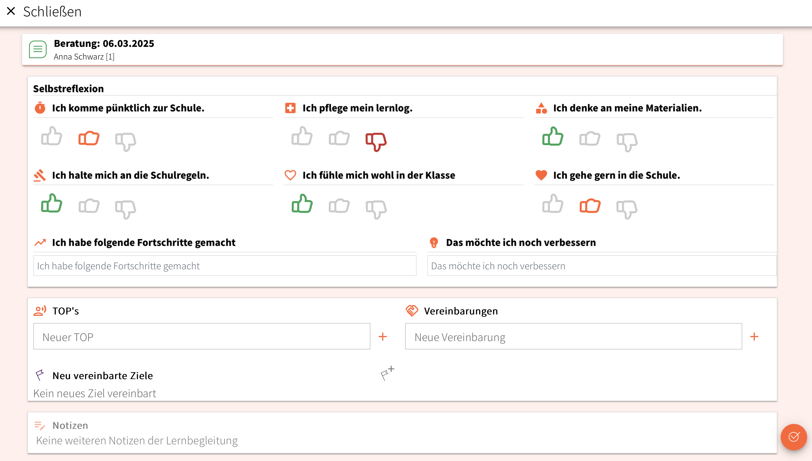This screenshot has width=812, height=461.
Task: Click the handshake icon next to Vereinbarungen
Action: [x=412, y=311]
